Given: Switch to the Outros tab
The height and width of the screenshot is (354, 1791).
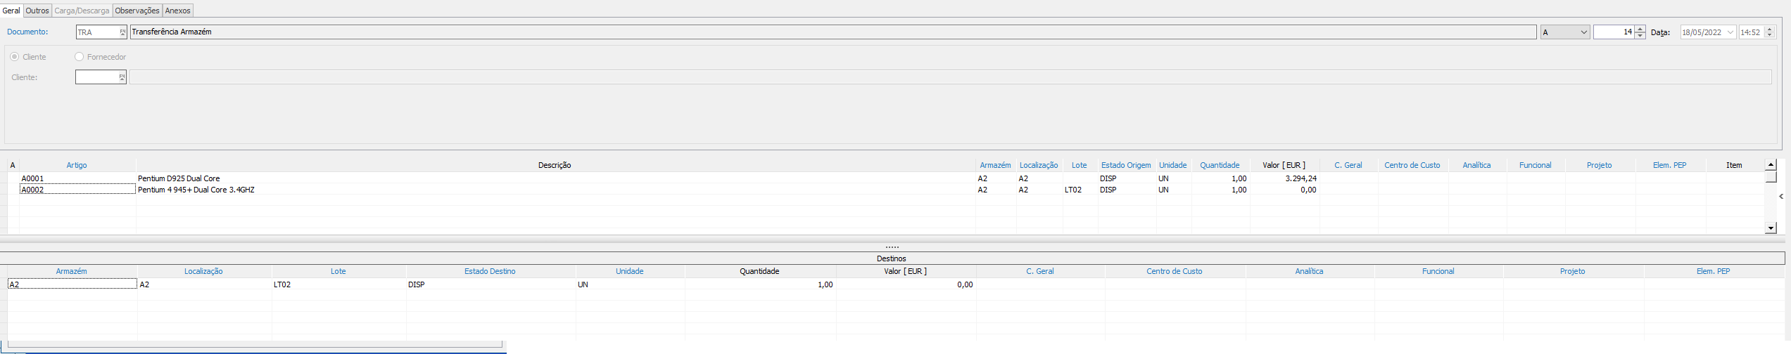Looking at the screenshot, I should click(37, 11).
